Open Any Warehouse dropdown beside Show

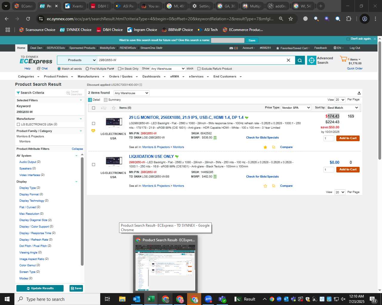(168, 69)
